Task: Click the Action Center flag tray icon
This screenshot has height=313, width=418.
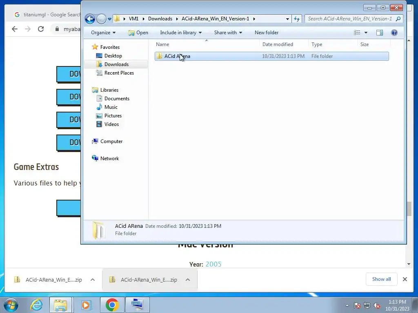Action: point(357,306)
